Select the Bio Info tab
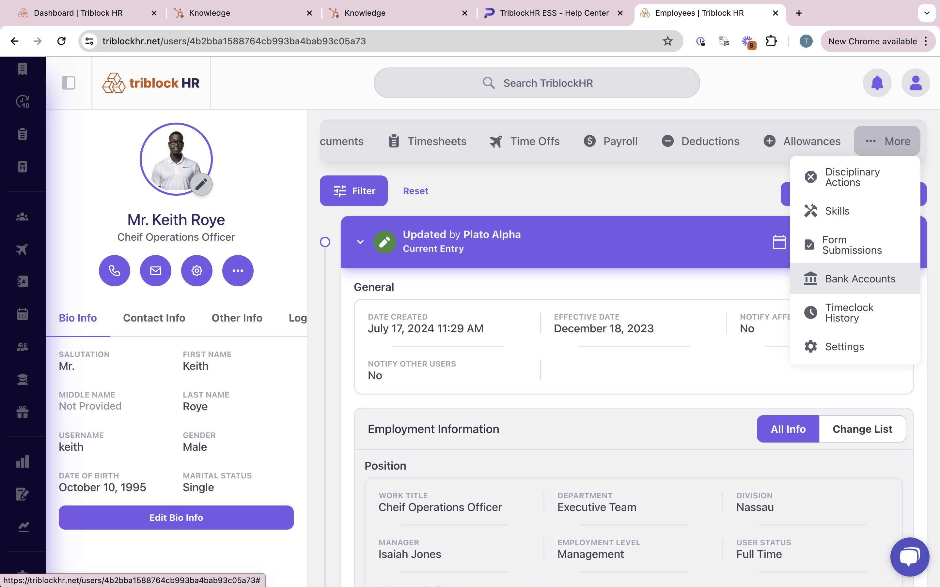This screenshot has width=940, height=587. (78, 318)
